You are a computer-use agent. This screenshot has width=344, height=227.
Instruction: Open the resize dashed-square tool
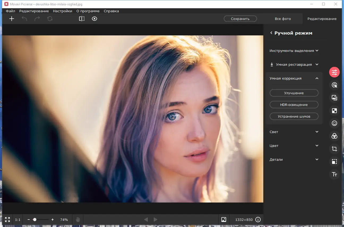tap(334, 162)
